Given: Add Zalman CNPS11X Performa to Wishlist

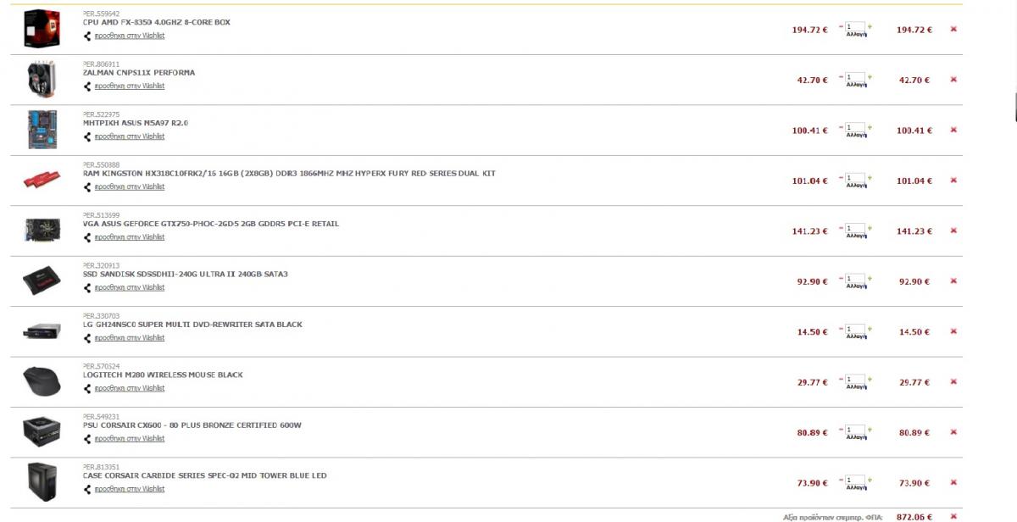Looking at the screenshot, I should 129,86.
